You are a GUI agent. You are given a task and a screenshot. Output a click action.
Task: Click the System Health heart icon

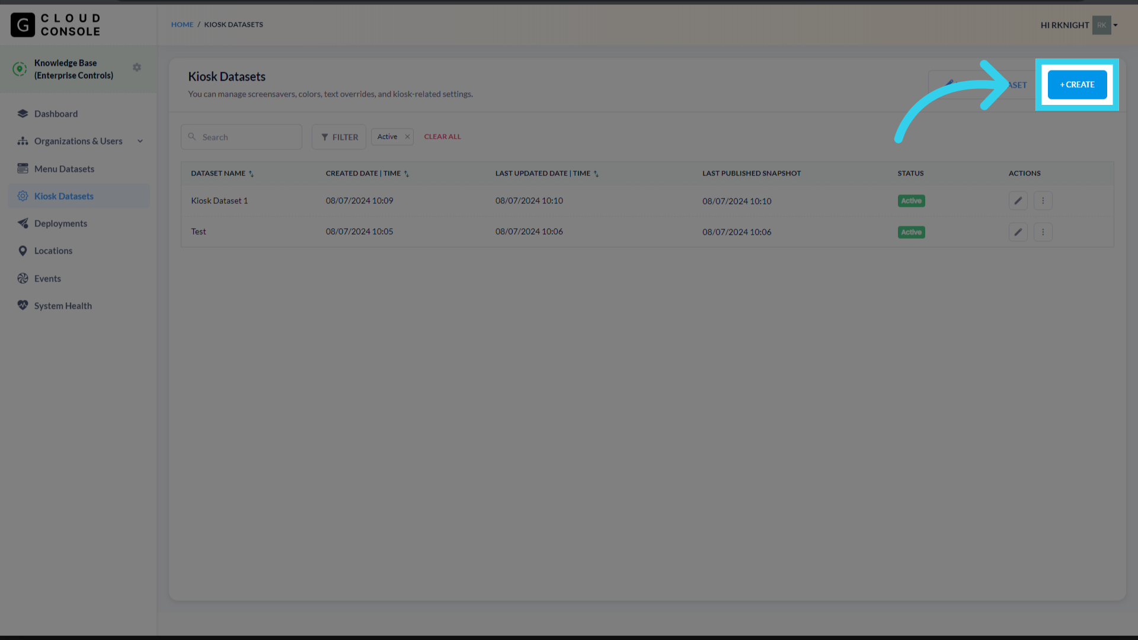(x=23, y=305)
